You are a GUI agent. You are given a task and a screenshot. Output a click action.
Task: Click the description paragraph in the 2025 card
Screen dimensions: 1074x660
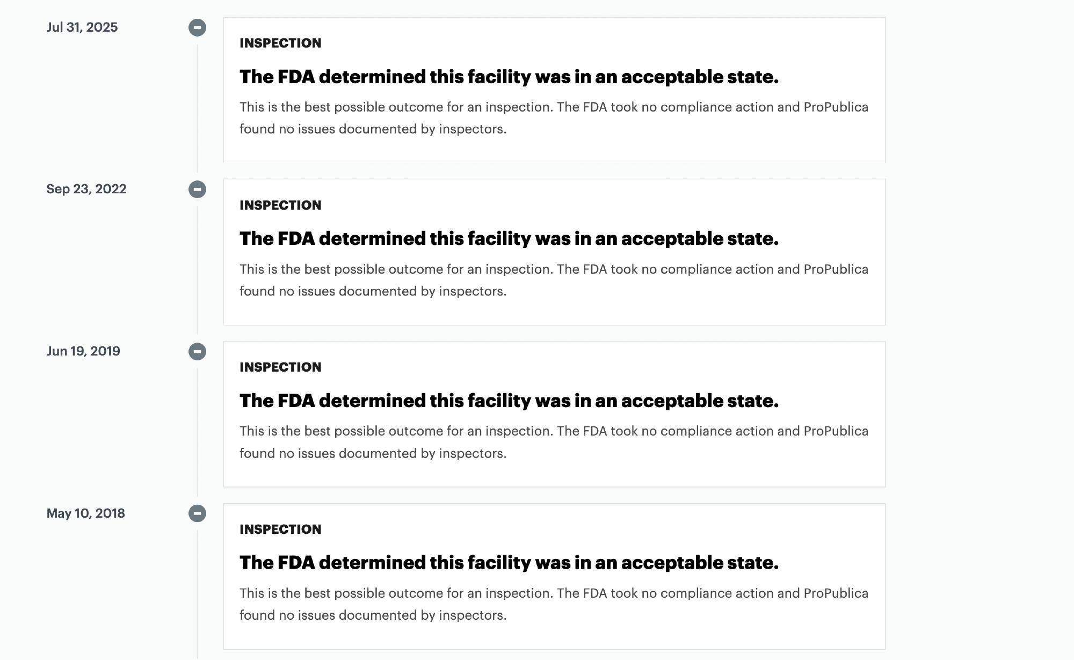click(x=553, y=118)
